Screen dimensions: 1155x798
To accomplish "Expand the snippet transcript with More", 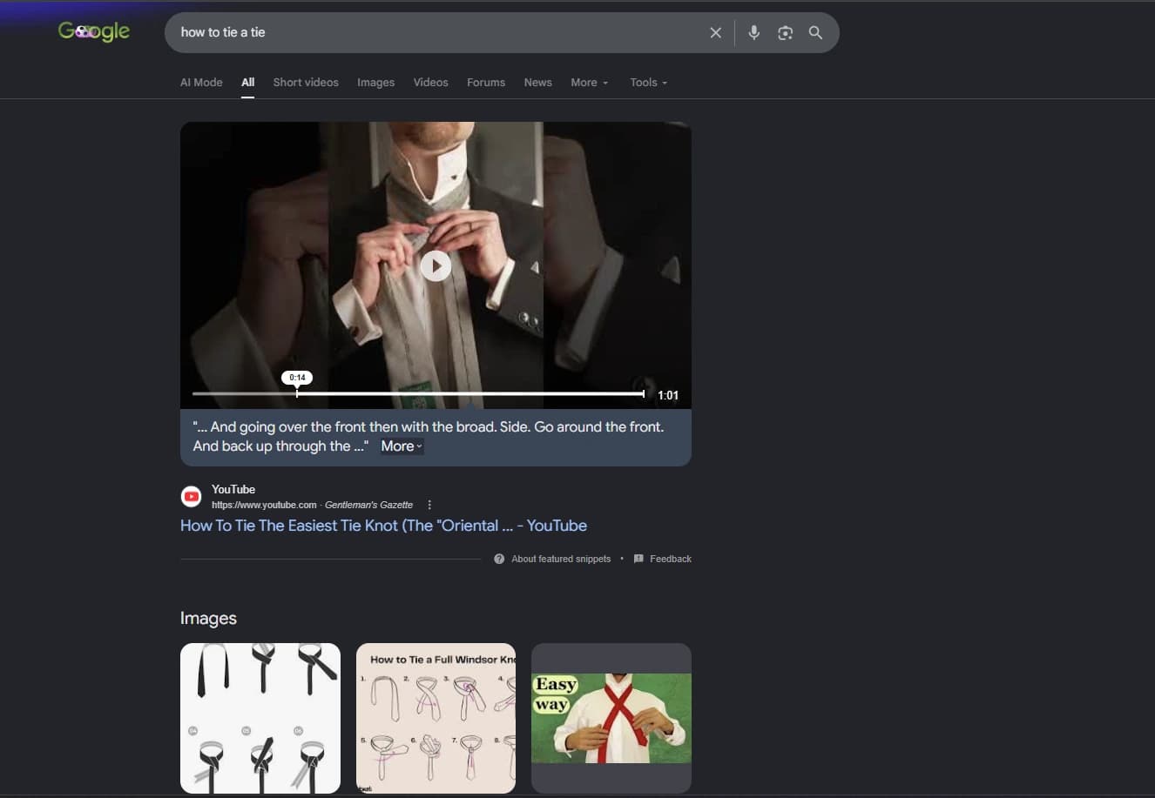I will (402, 446).
